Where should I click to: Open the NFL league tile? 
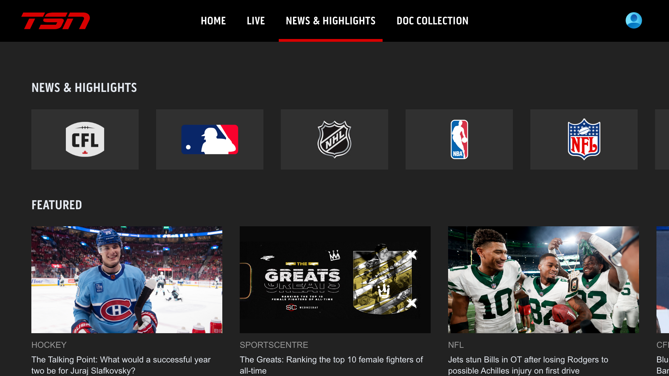coord(584,139)
